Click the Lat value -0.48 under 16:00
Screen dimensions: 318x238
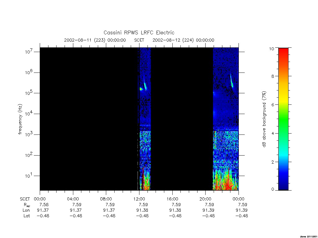coord(175,216)
